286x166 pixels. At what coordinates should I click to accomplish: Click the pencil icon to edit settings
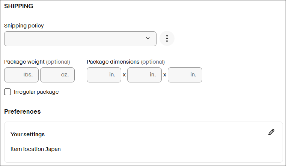click(271, 132)
